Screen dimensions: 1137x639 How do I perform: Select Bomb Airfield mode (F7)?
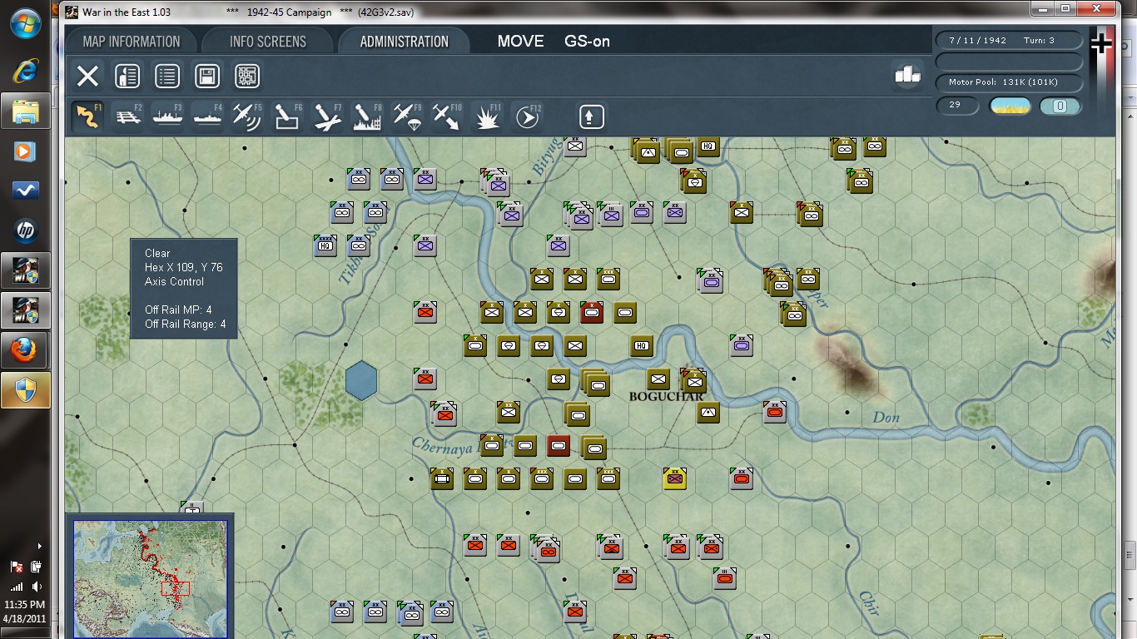tap(327, 116)
